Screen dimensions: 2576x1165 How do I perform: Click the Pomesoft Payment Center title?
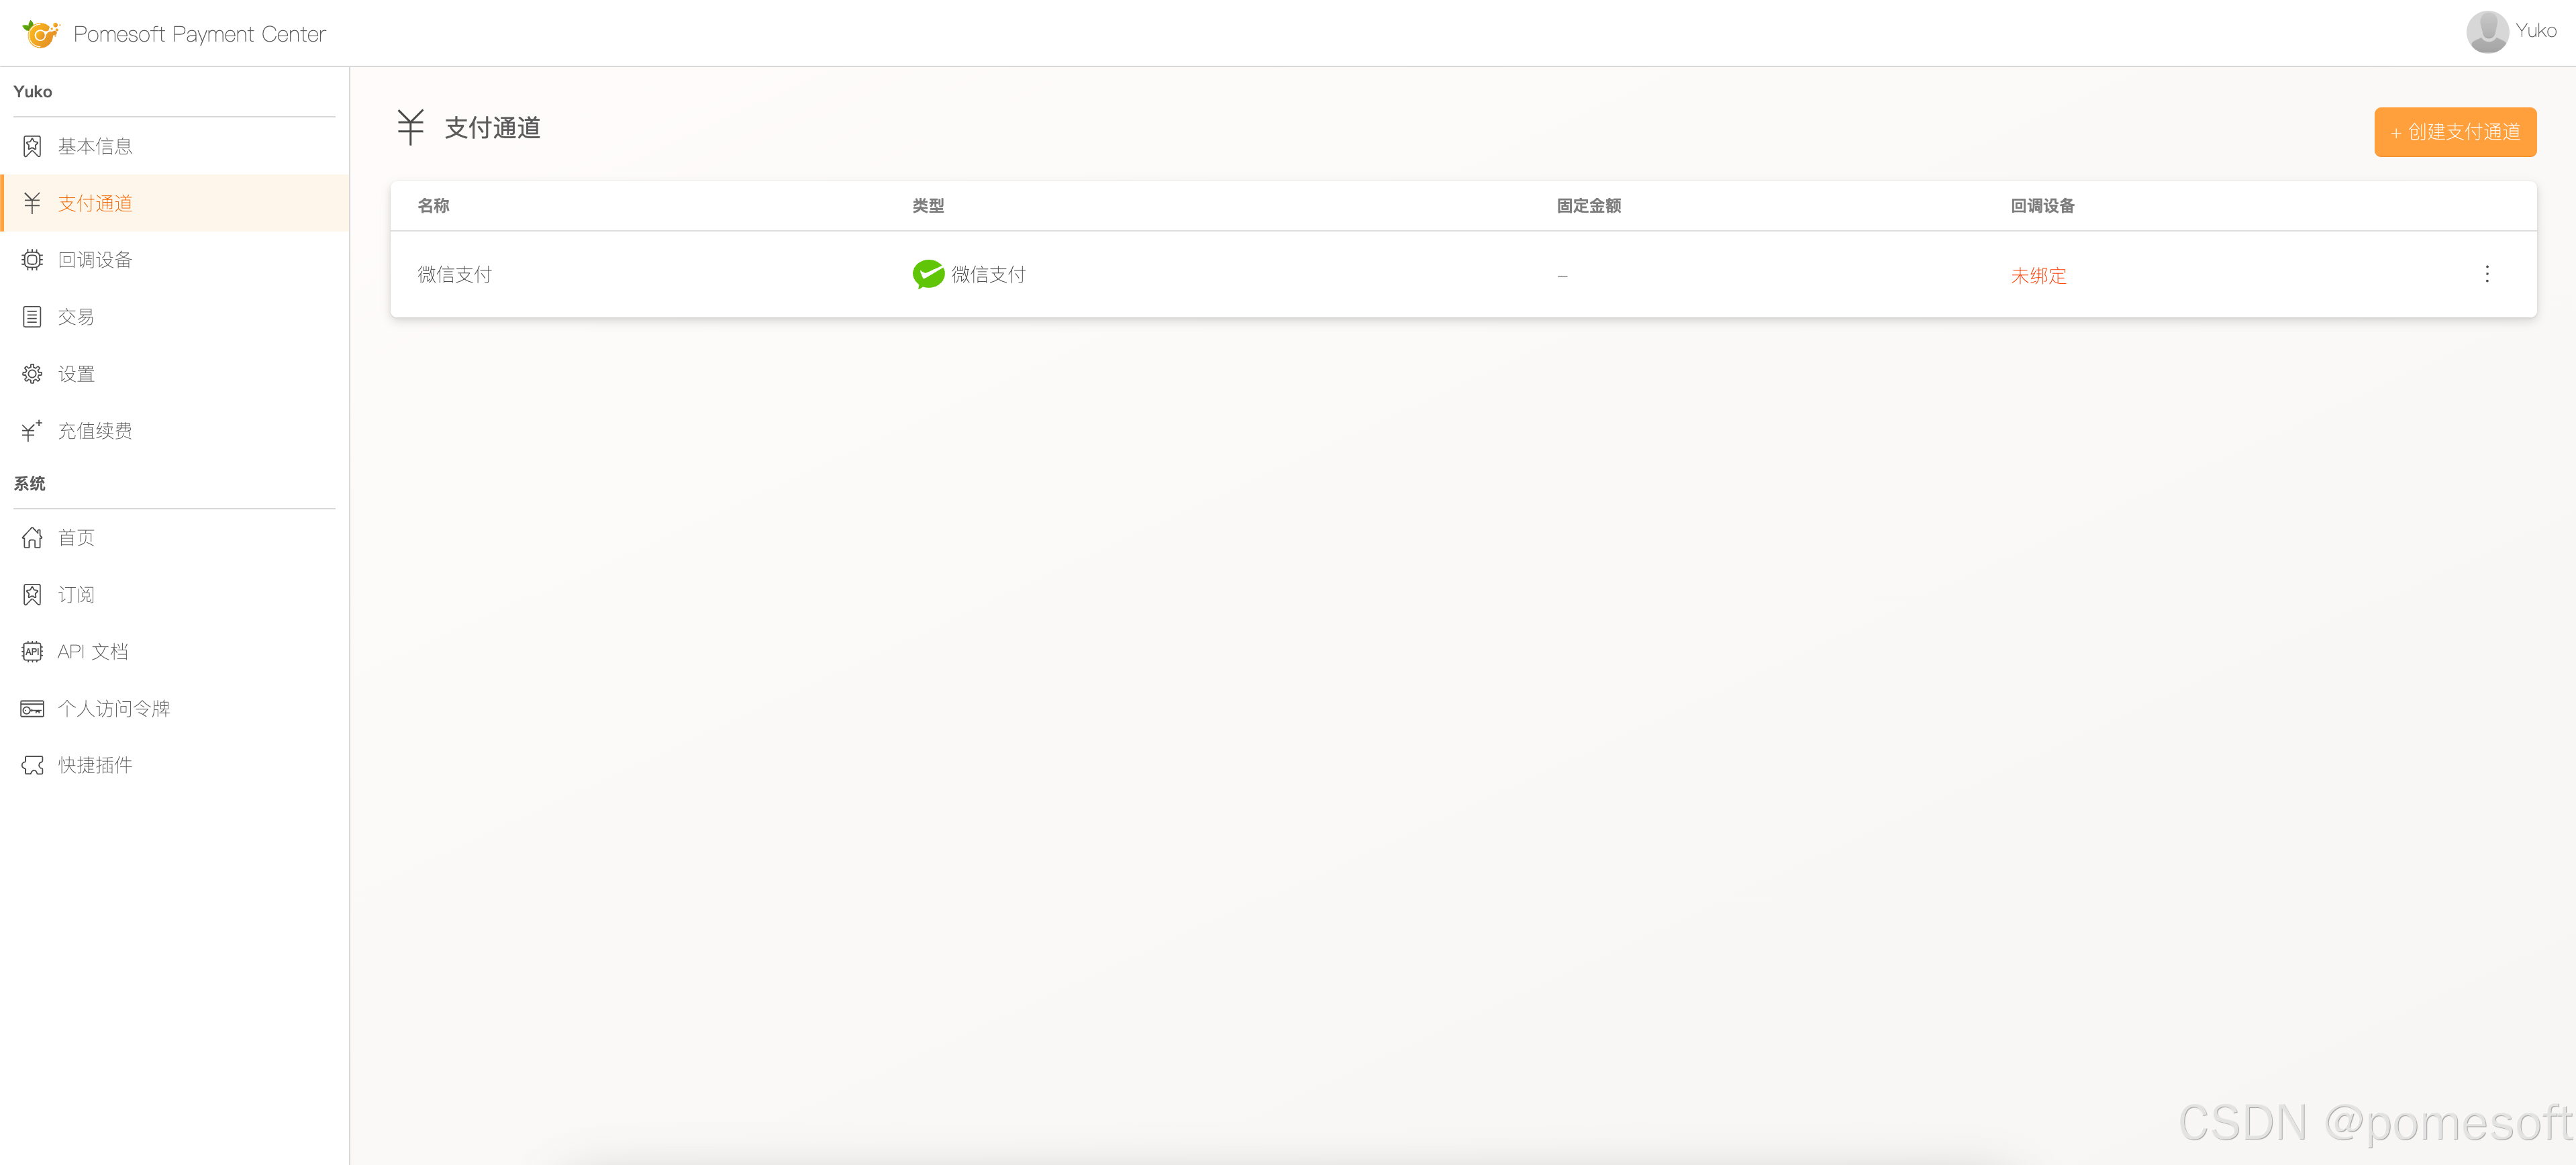(199, 34)
